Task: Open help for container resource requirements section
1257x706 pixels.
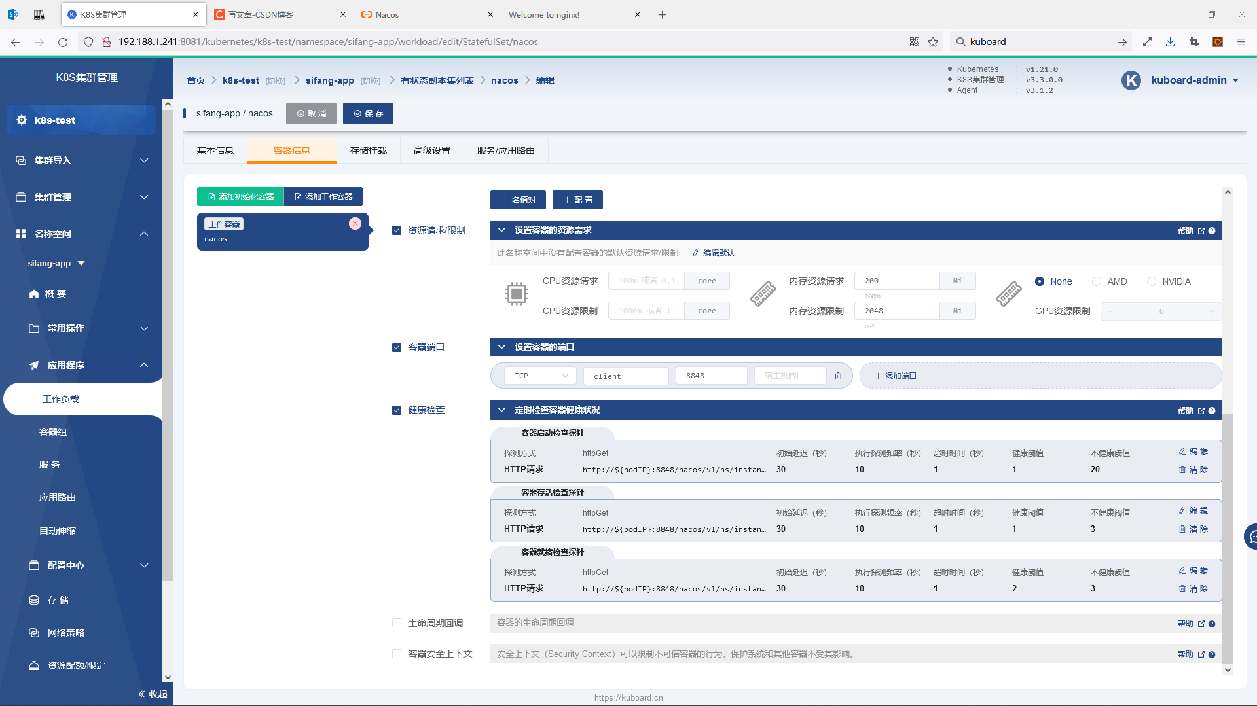Action: pos(1196,230)
